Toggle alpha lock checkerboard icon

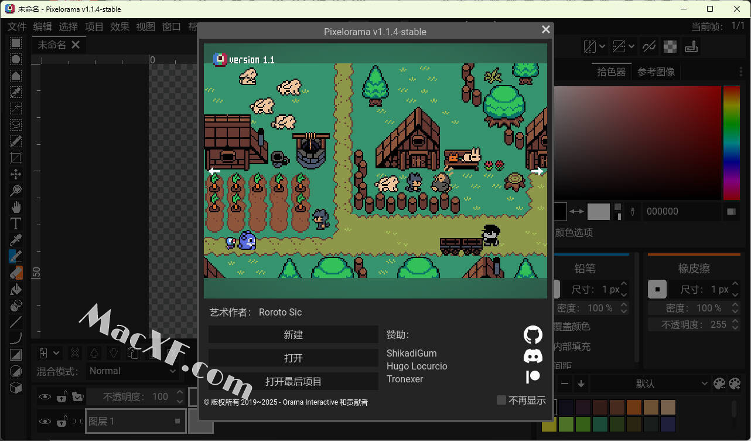[x=671, y=46]
